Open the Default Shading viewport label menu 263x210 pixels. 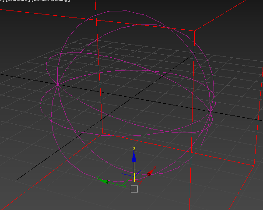(x=51, y=0)
